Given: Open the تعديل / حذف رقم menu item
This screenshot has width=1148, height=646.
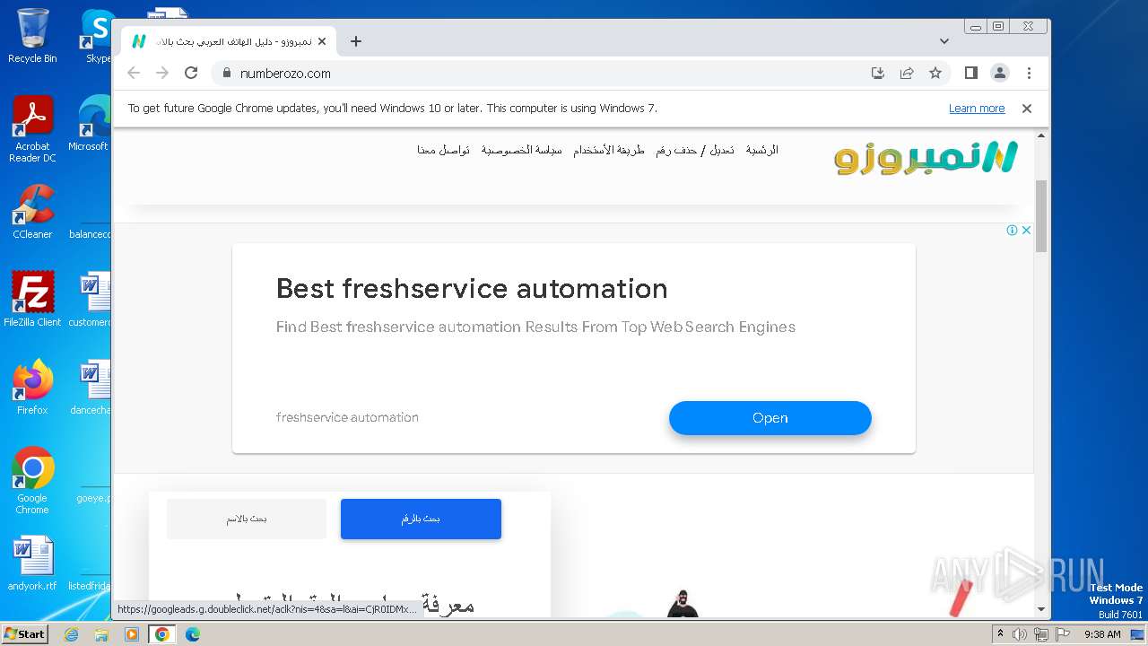Looking at the screenshot, I should tap(695, 150).
